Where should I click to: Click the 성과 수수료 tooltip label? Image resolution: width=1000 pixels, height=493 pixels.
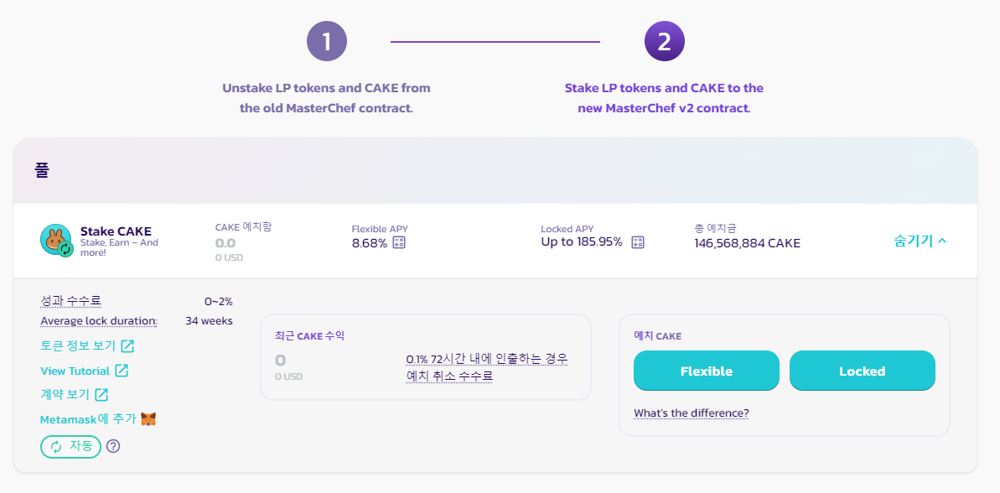tap(70, 301)
